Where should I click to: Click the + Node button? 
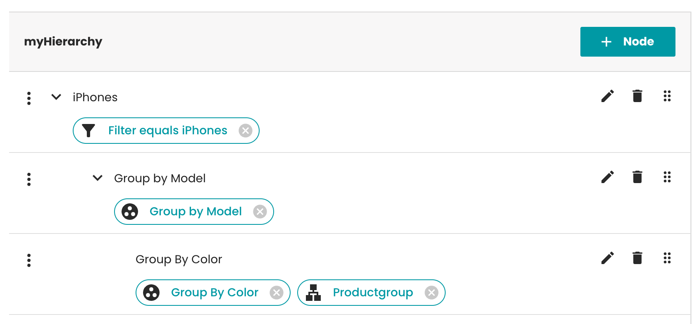tap(628, 42)
